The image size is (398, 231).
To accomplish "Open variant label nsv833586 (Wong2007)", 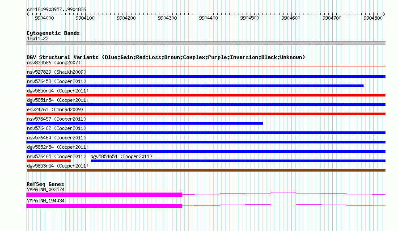I will (x=54, y=63).
